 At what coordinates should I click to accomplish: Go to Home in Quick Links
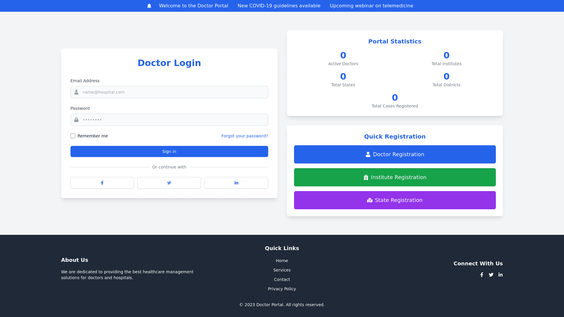pyautogui.click(x=282, y=261)
